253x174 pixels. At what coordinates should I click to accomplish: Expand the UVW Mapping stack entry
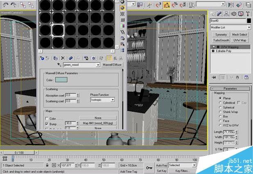coord(218,47)
